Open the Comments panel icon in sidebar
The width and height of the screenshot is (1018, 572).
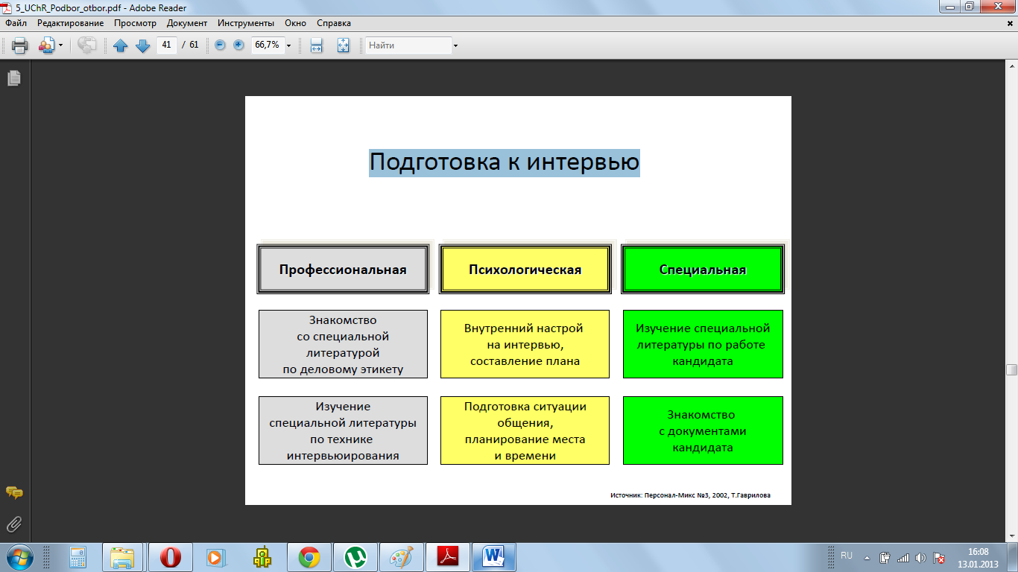13,492
